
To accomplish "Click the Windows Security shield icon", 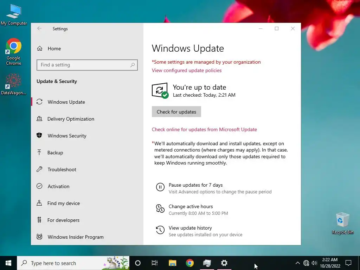I will click(39, 135).
